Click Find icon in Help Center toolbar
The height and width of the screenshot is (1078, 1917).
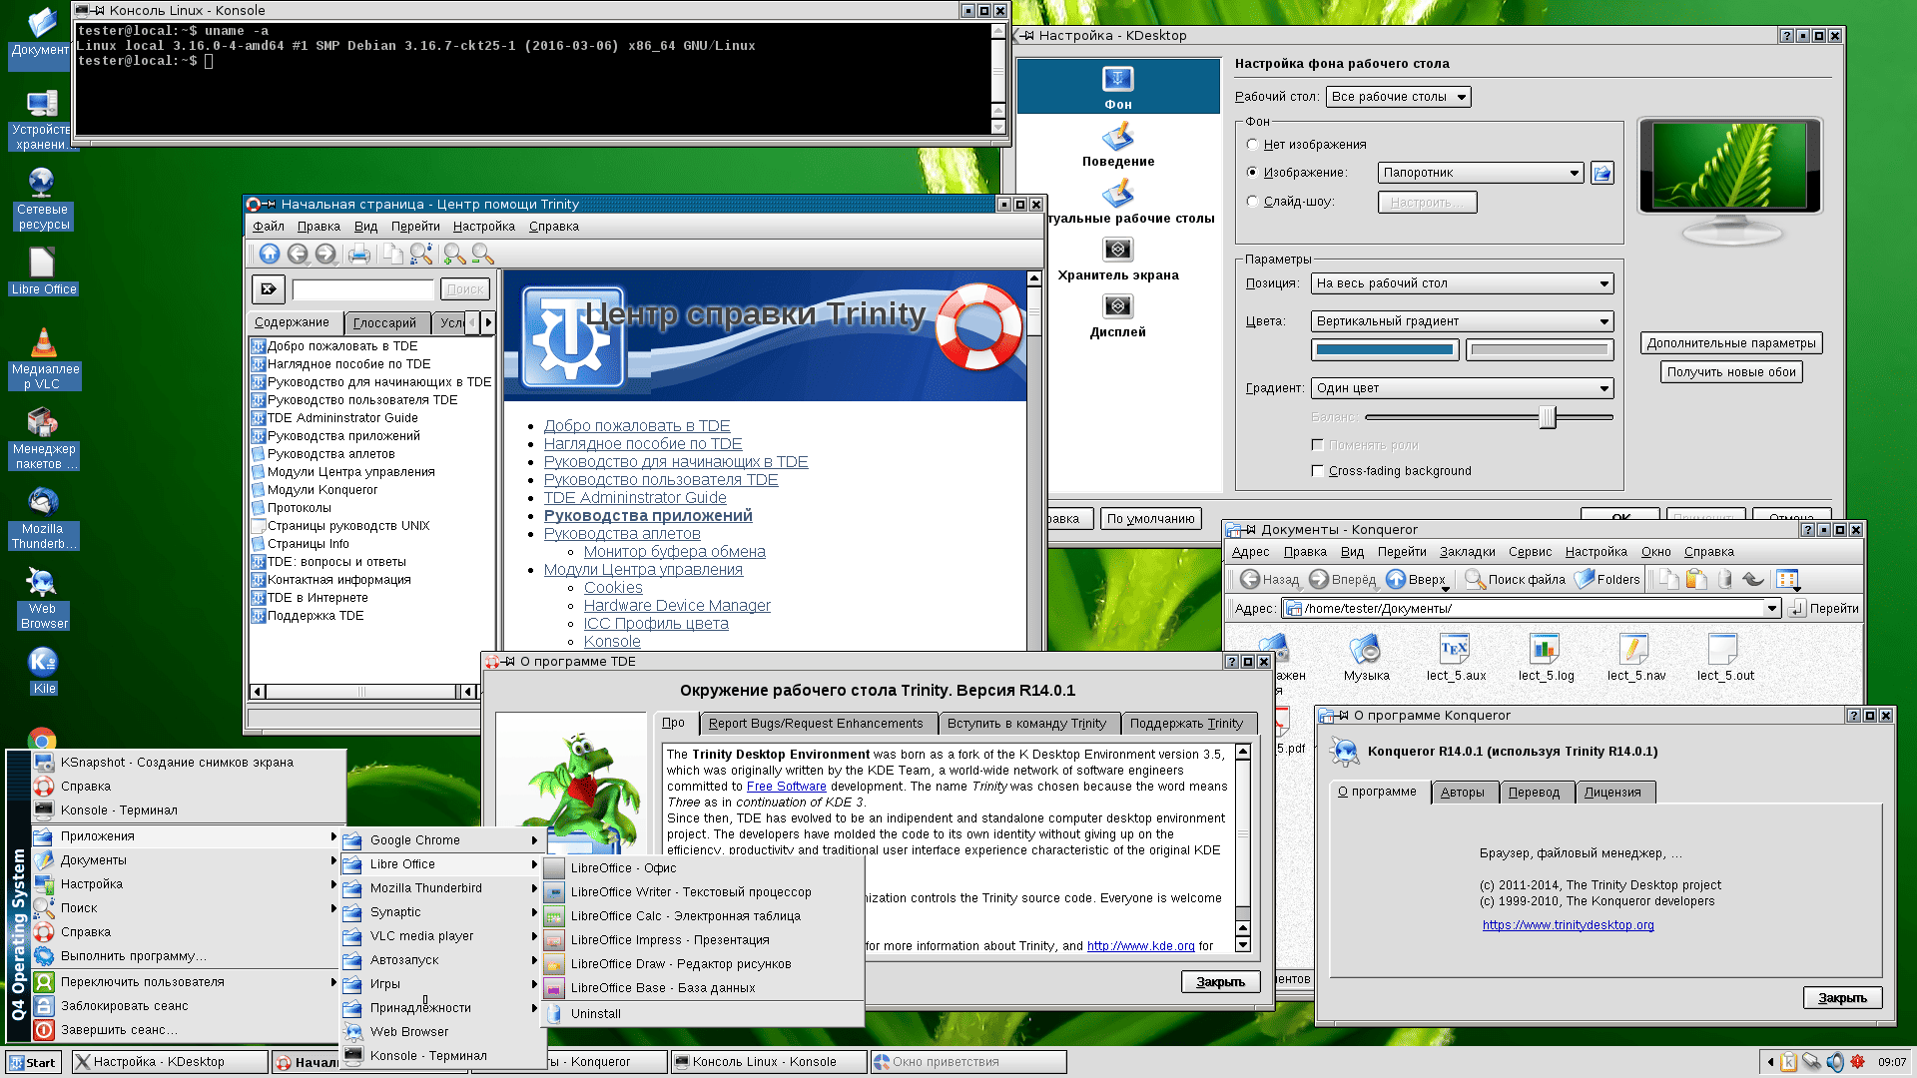pos(421,255)
